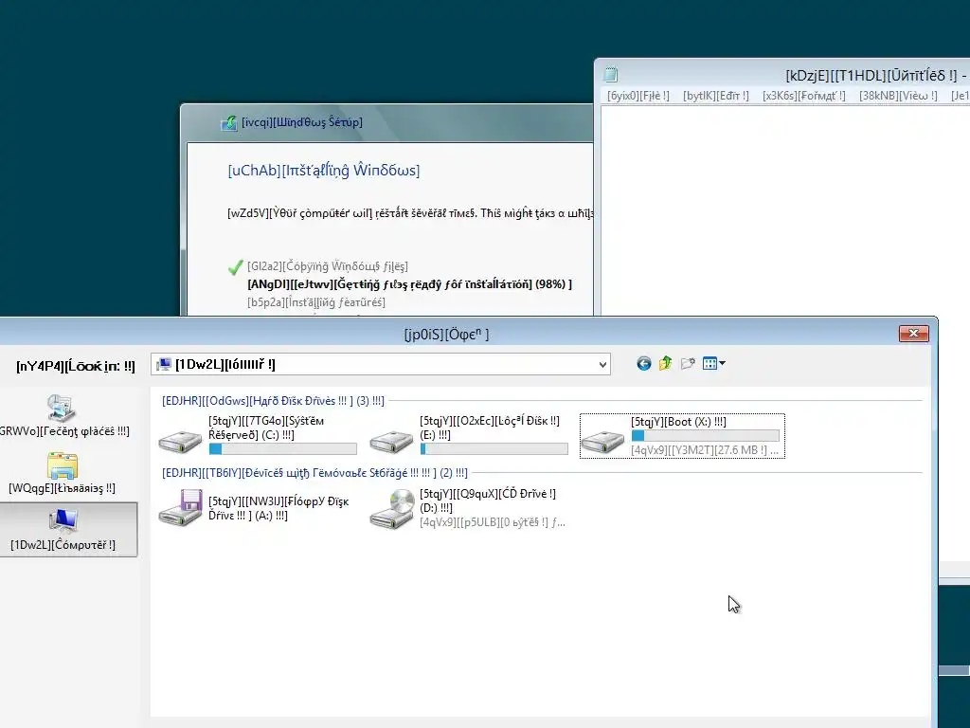Image resolution: width=970 pixels, height=728 pixels.
Task: Select System Reserved (C:) drive
Action: pos(259,436)
